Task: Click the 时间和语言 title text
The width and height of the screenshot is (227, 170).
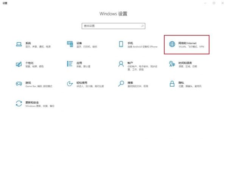Action: (x=185, y=63)
